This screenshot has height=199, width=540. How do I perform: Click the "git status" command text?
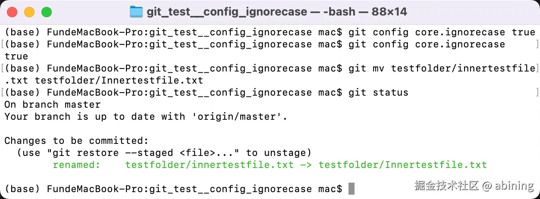[x=378, y=92]
